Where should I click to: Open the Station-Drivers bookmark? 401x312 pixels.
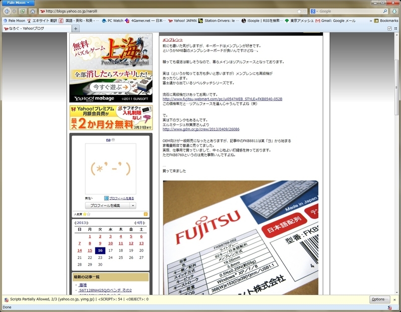[219, 20]
